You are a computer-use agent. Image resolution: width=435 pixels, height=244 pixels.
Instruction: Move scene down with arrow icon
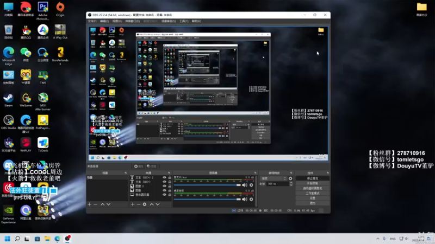(108, 204)
